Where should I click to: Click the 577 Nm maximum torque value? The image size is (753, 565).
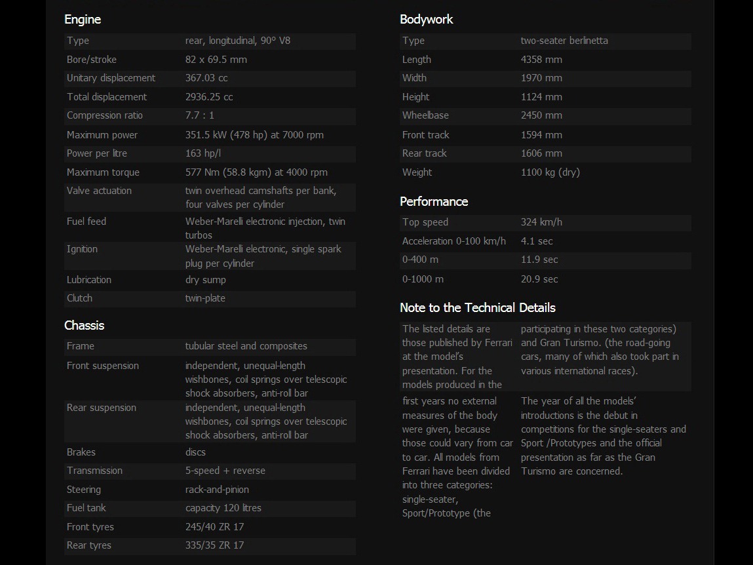pyautogui.click(x=256, y=172)
